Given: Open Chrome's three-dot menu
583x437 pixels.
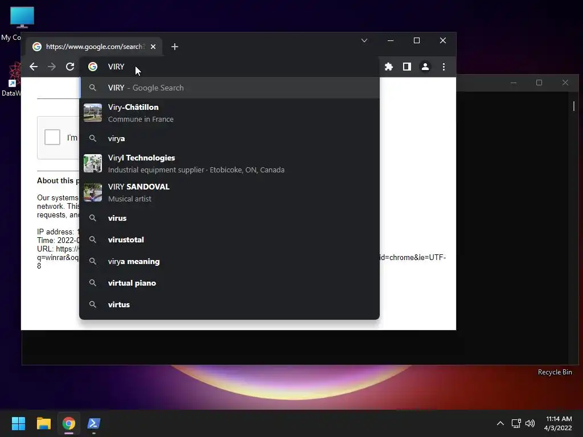Looking at the screenshot, I should point(444,67).
